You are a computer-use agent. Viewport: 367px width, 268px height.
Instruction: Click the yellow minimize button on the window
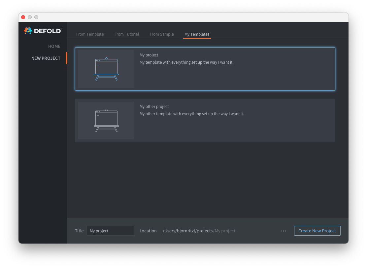(30, 17)
